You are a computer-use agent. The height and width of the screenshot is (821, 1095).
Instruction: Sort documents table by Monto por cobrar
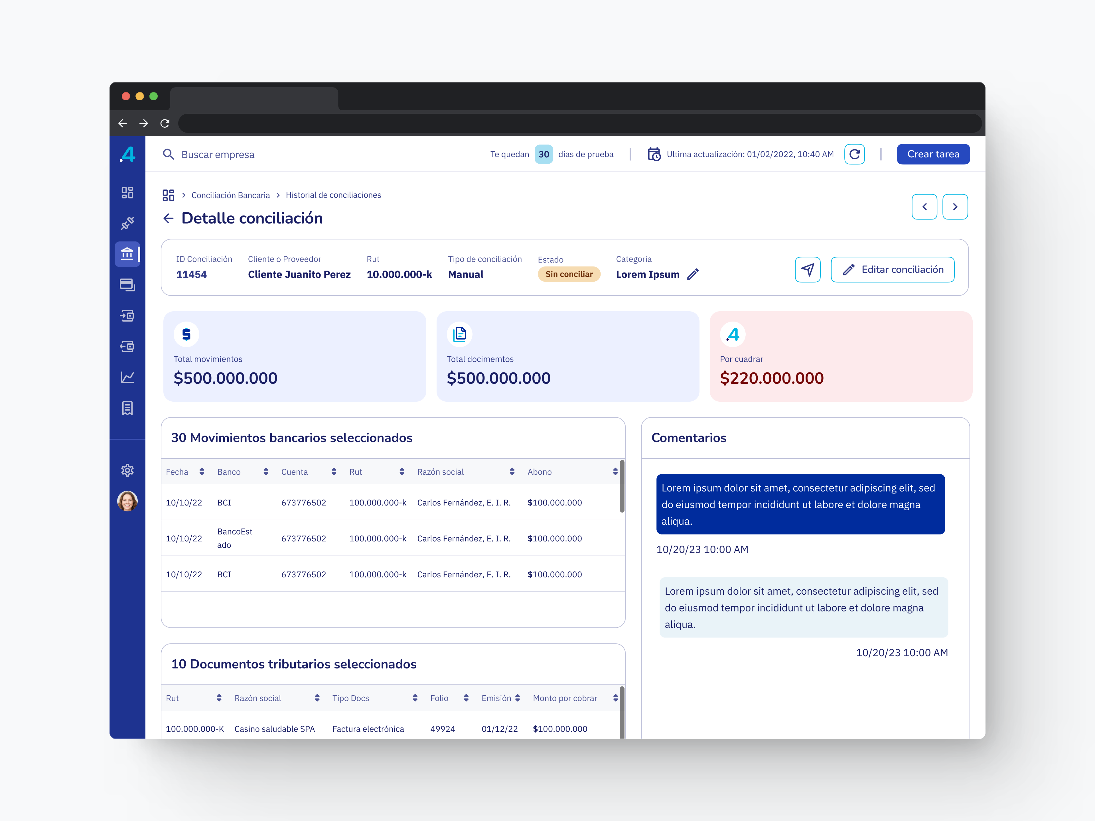tap(615, 698)
